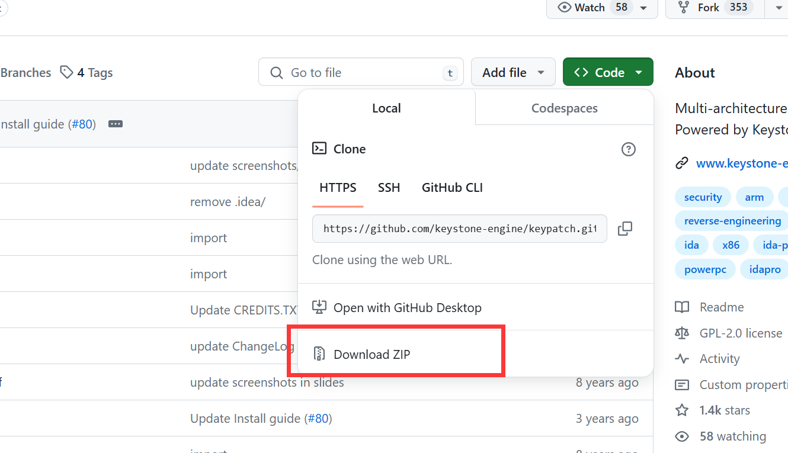Click the Activity pulse icon
The height and width of the screenshot is (453, 788).
[682, 359]
